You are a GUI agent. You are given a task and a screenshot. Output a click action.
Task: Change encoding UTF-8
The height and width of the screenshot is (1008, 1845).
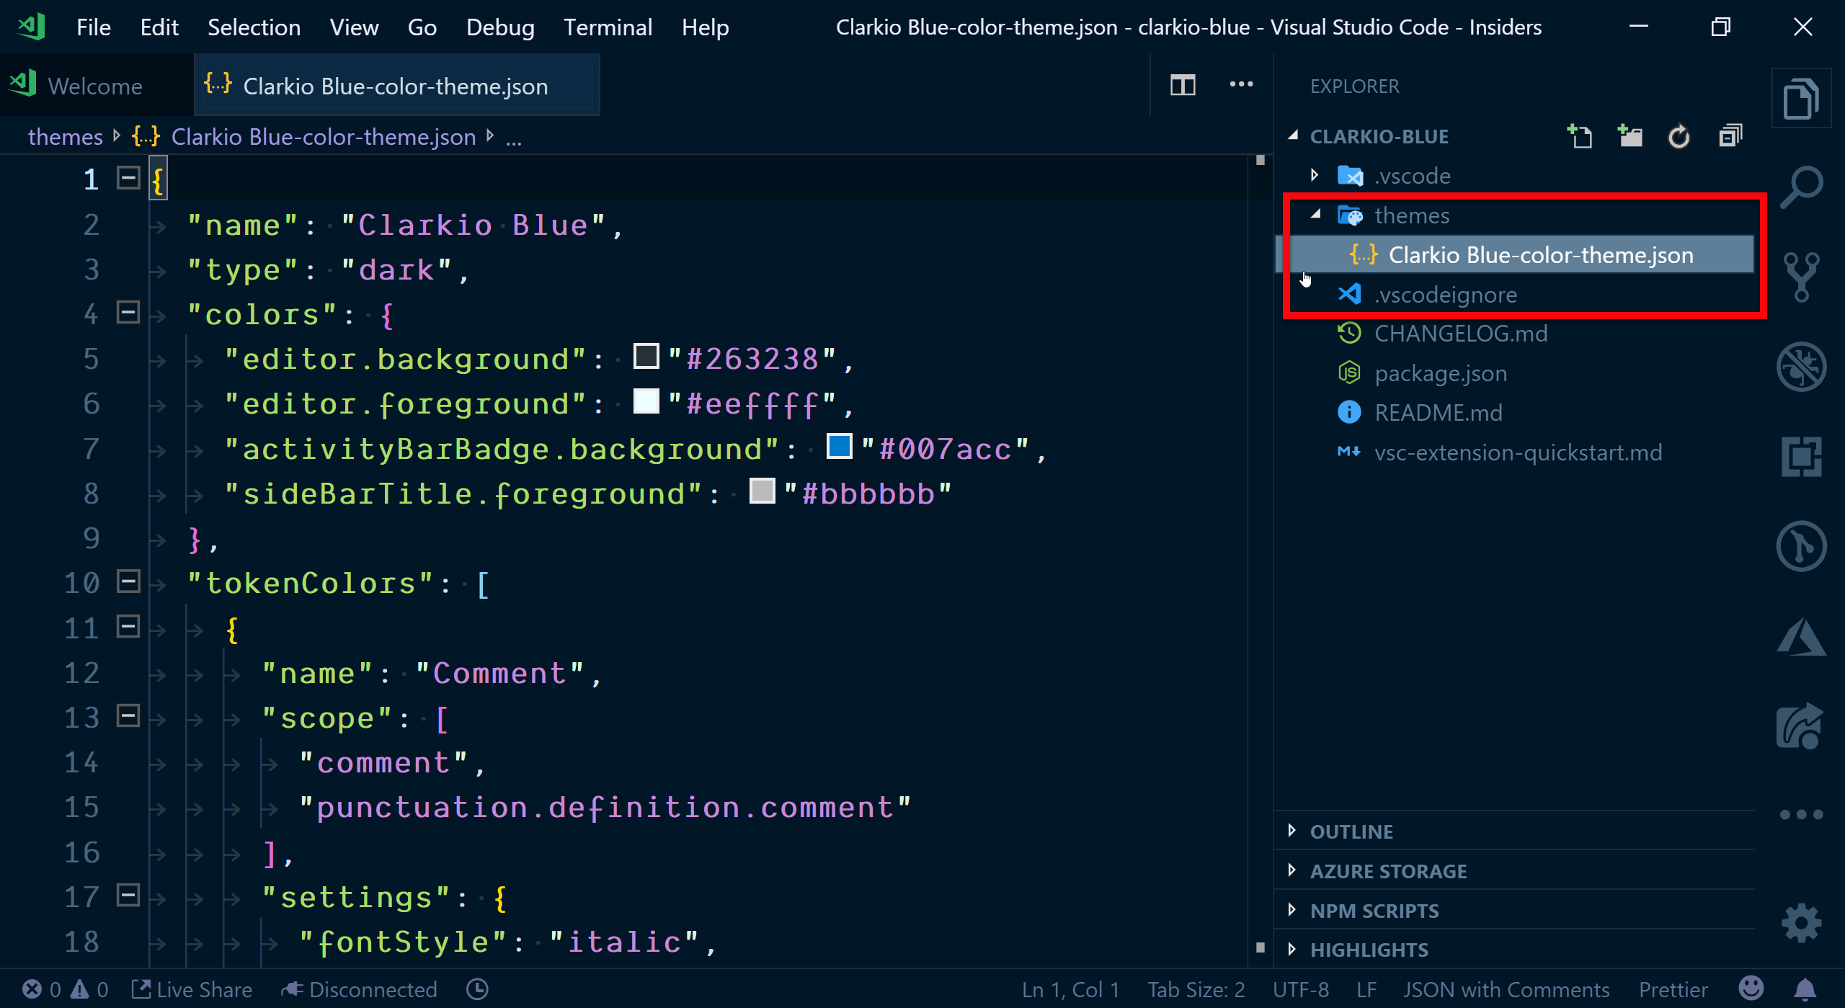click(x=1301, y=989)
